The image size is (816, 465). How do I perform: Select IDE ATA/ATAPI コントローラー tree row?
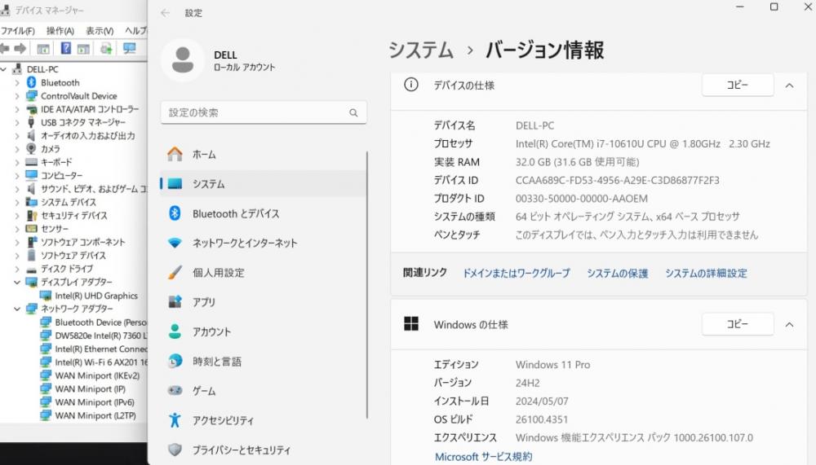(83, 109)
